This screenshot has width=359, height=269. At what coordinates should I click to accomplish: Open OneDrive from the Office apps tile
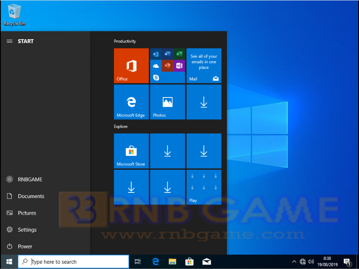tap(156, 66)
